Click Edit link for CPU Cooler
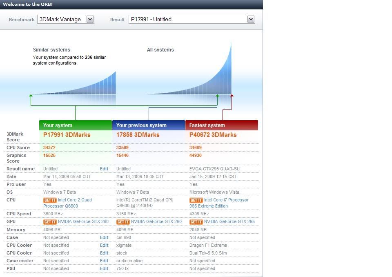 pyautogui.click(x=104, y=245)
